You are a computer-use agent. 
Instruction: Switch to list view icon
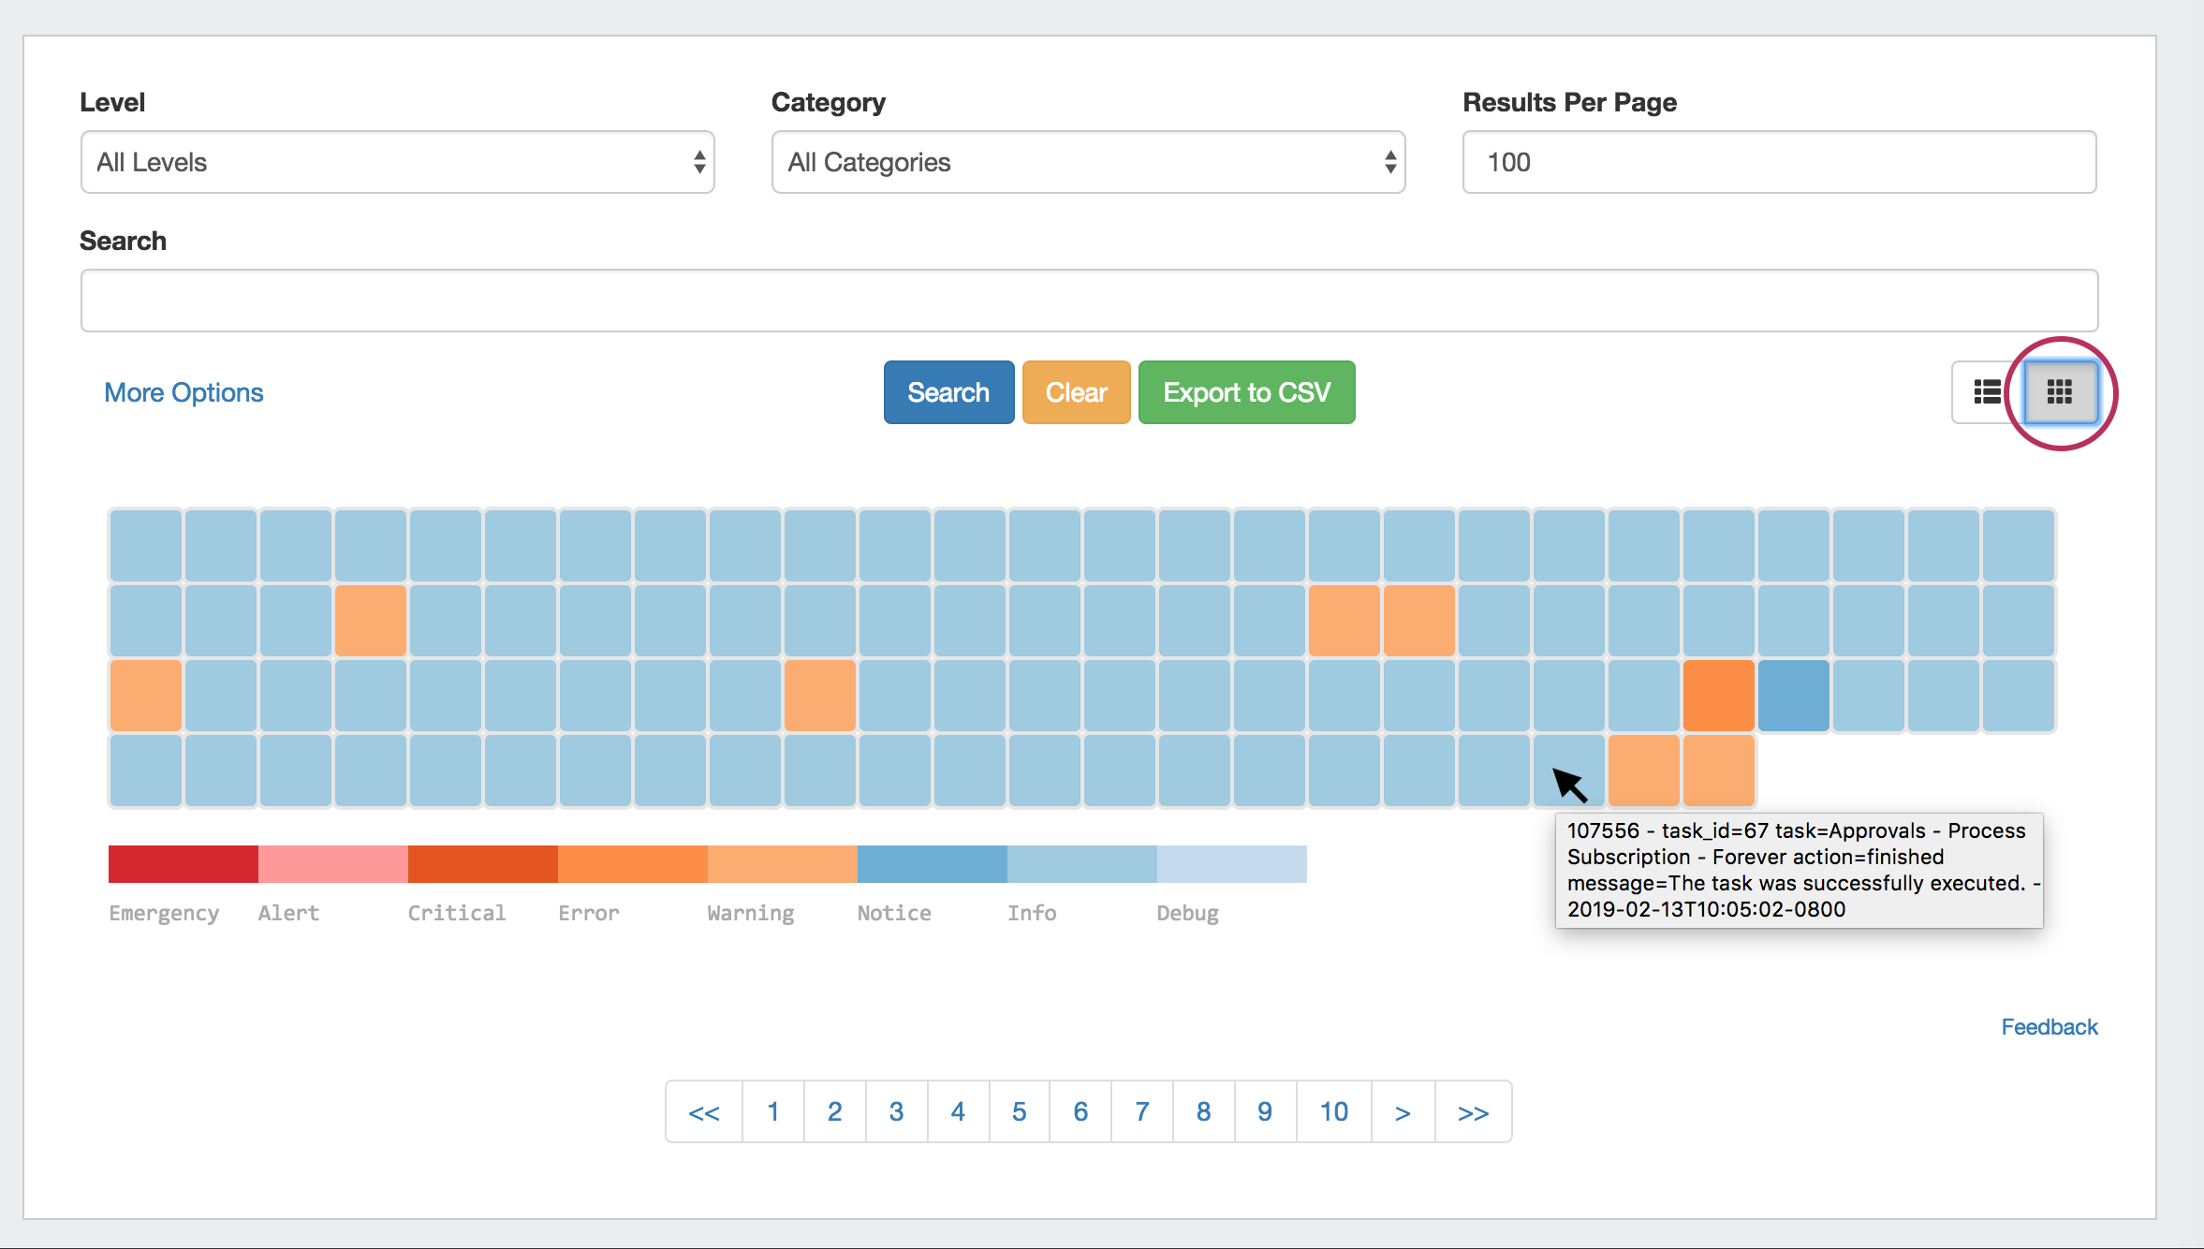1987,392
